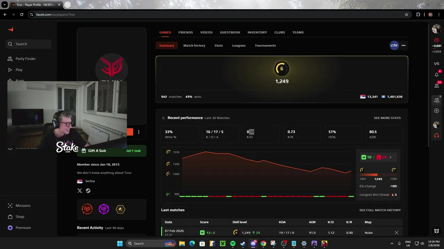Screen dimensions: 444x249
Task: Open the TEAMS tab
Action: 298,32
